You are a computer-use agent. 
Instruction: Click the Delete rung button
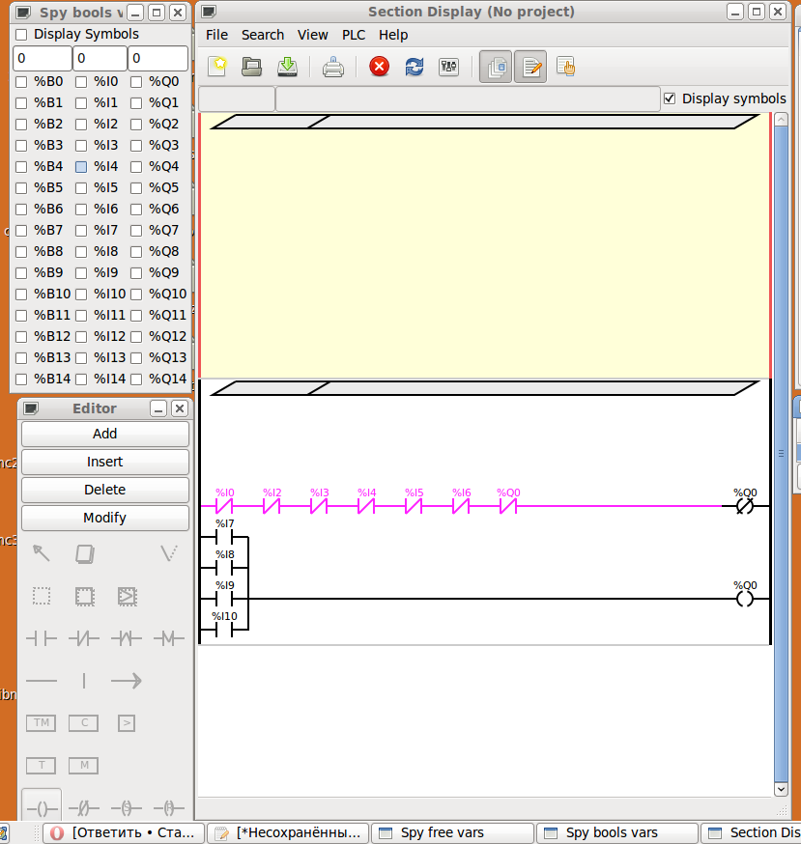click(105, 490)
